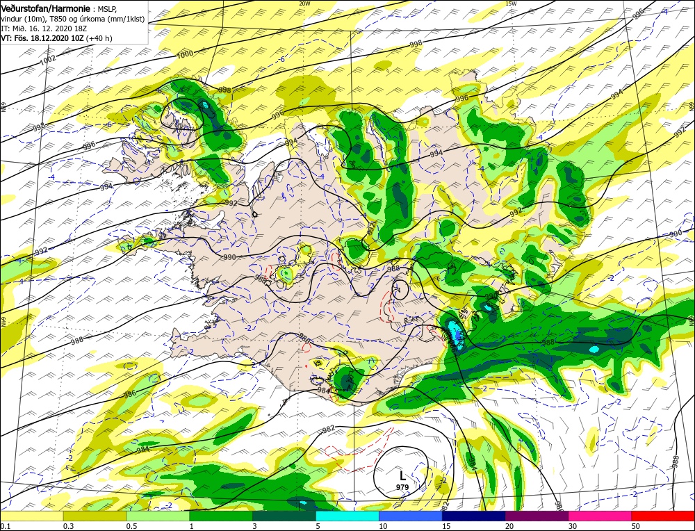Click the legend scale value 20

tap(509, 526)
